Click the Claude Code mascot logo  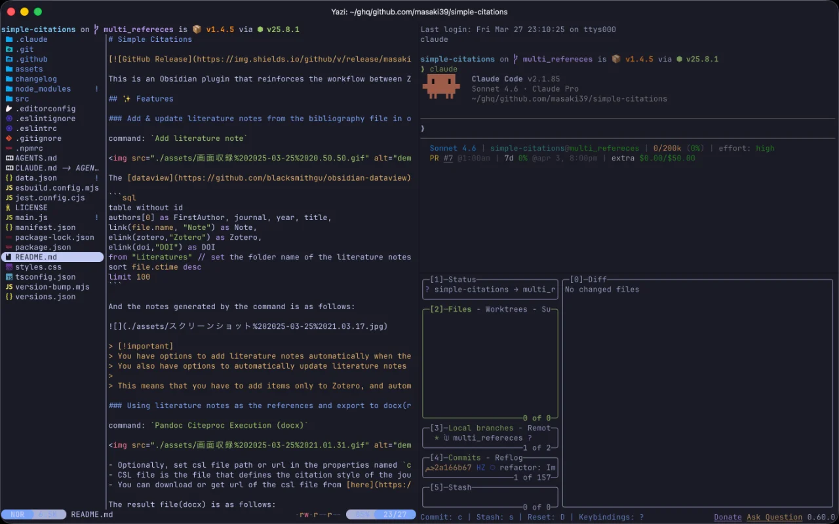440,86
